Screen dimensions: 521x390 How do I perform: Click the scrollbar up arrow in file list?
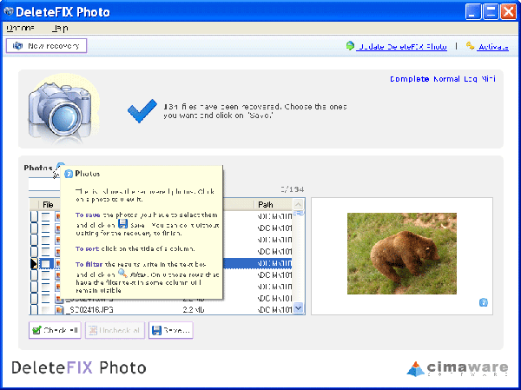[298, 204]
